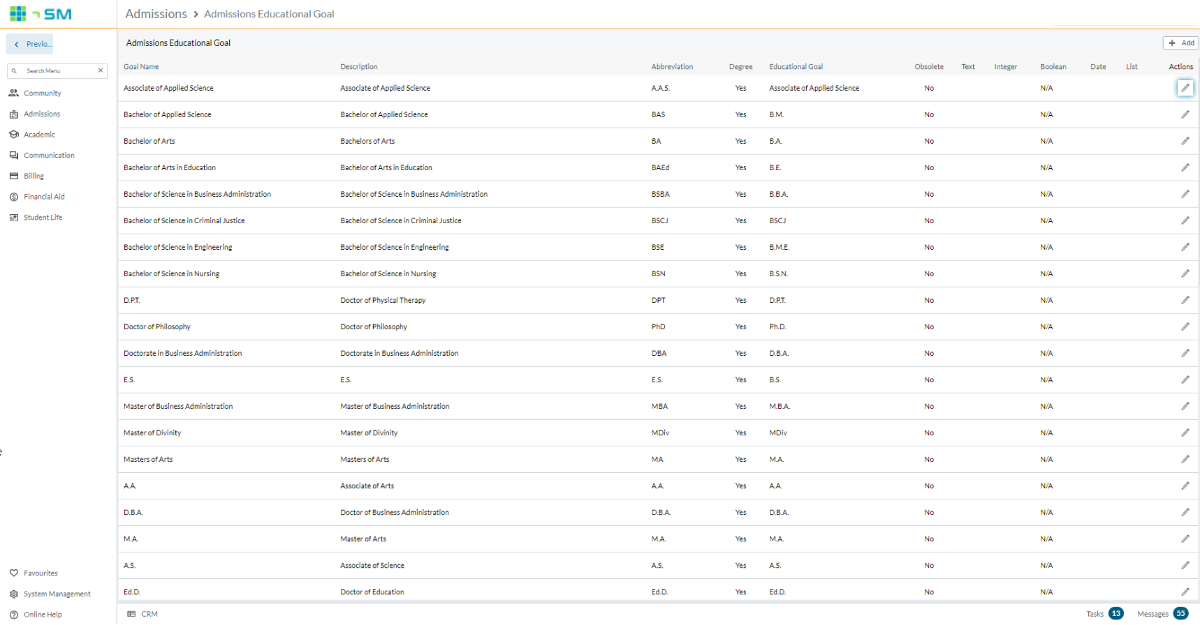Edit the E.S. goal row
1200x625 pixels.
pos(1185,379)
